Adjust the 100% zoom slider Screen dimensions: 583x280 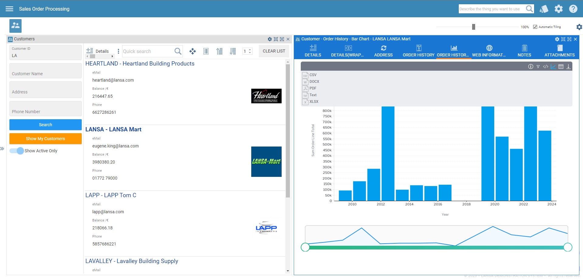pyautogui.click(x=473, y=27)
